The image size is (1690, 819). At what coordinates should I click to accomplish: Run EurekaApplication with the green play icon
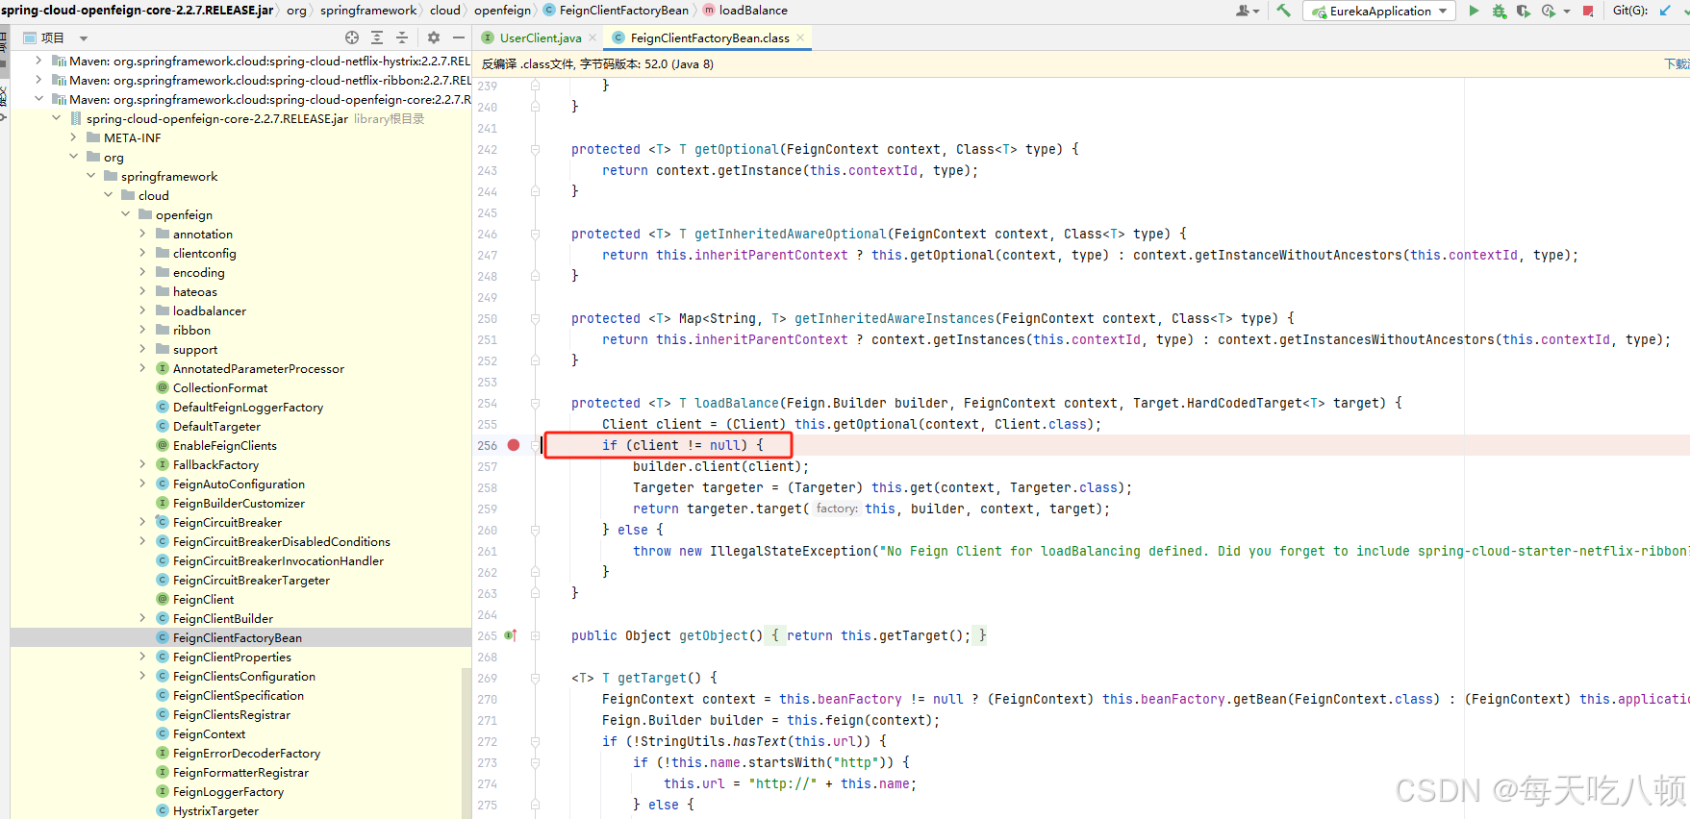1474,11
